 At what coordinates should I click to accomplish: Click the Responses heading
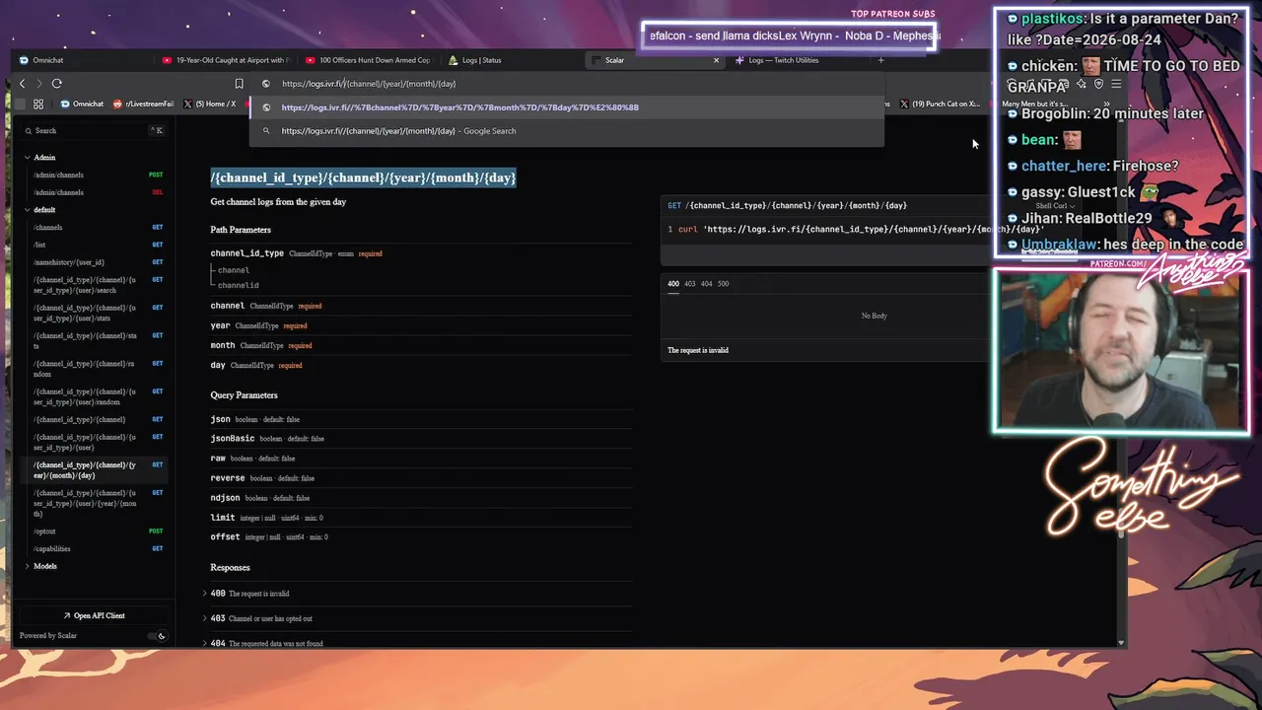230,568
